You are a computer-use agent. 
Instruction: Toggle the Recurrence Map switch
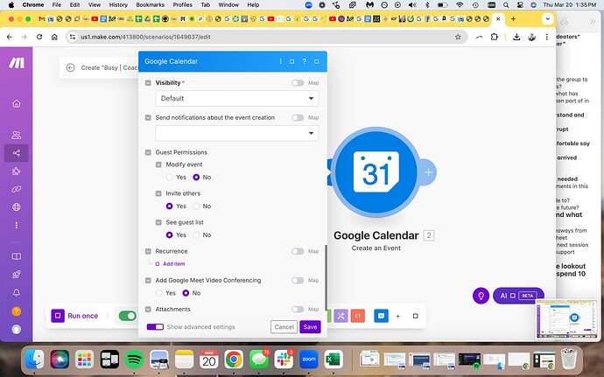point(298,251)
